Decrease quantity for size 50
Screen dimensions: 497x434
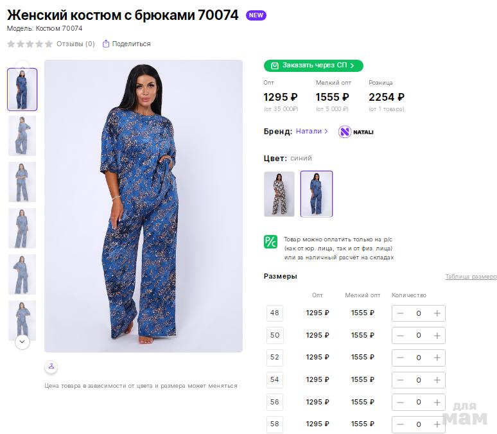400,335
